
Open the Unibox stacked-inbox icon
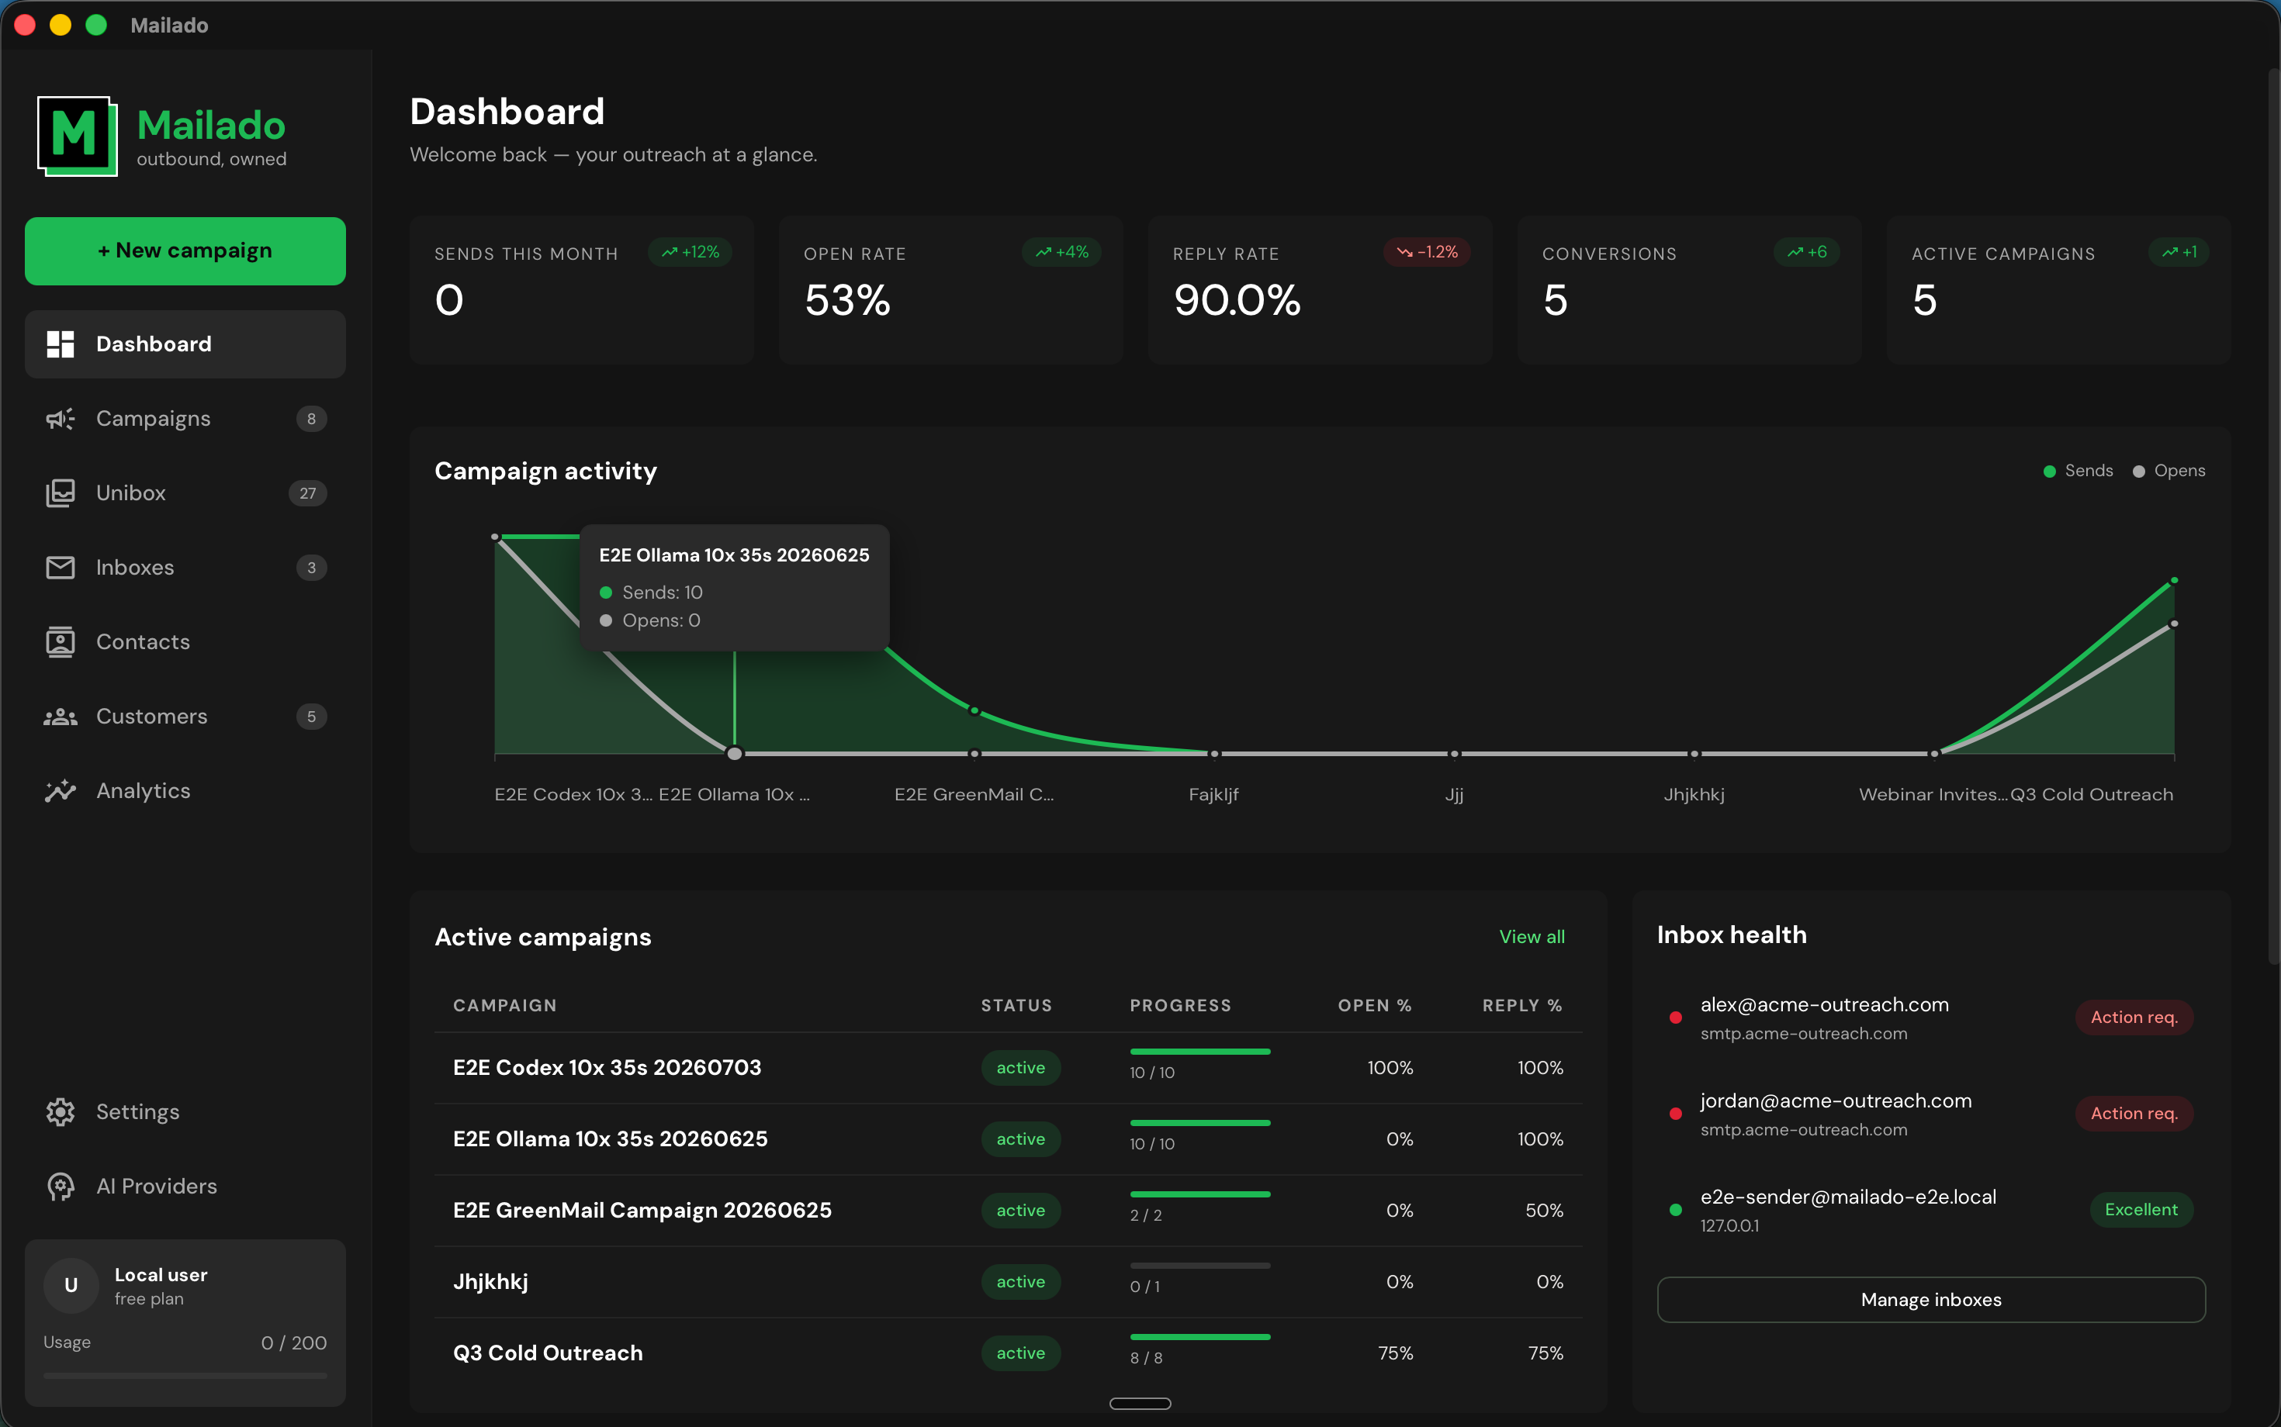point(61,493)
